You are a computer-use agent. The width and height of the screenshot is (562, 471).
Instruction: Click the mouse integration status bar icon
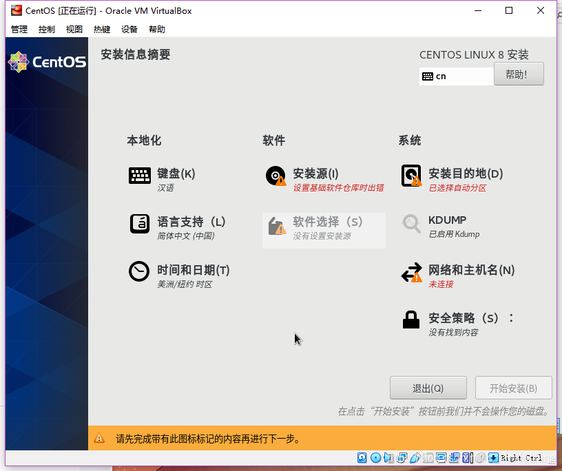pos(480,458)
